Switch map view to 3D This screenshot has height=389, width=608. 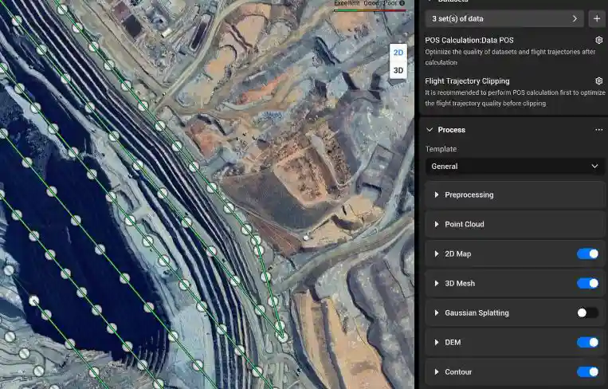coord(398,70)
